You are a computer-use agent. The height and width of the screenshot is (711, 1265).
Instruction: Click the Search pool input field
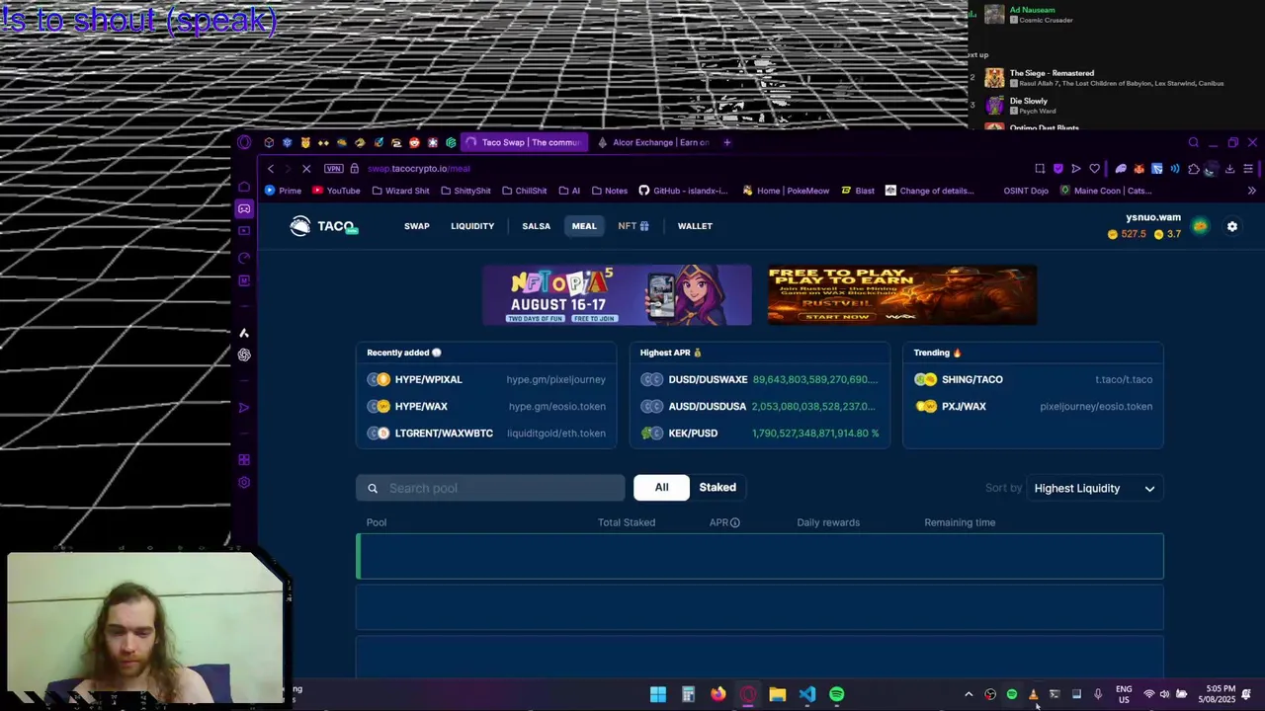tap(490, 489)
